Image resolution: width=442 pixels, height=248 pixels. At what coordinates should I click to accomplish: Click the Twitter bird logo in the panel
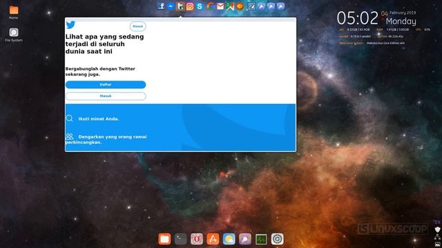point(70,25)
